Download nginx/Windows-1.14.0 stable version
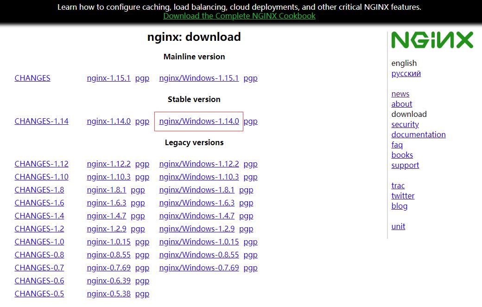This screenshot has width=482, height=307. 199,121
